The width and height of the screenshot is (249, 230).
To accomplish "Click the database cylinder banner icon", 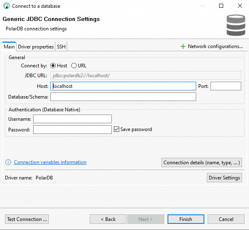I will pos(235,25).
